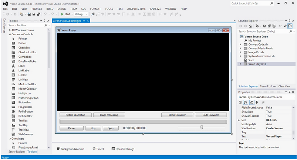This screenshot has width=297, height=160.
Task: Open the Events lightning bolt in Properties
Action: (x=256, y=102)
